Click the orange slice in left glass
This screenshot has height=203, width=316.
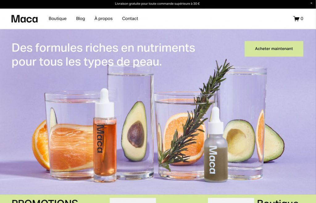tap(71, 147)
